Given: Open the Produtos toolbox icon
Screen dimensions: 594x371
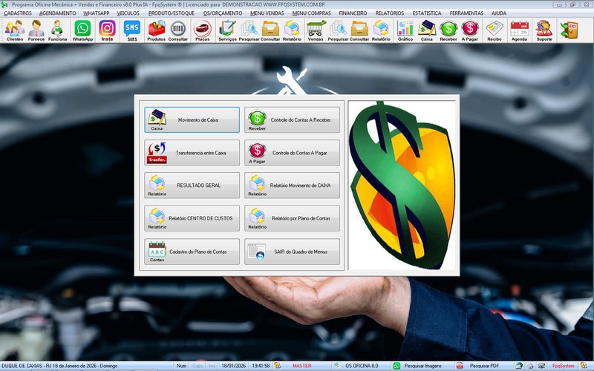Looking at the screenshot, I should [157, 30].
